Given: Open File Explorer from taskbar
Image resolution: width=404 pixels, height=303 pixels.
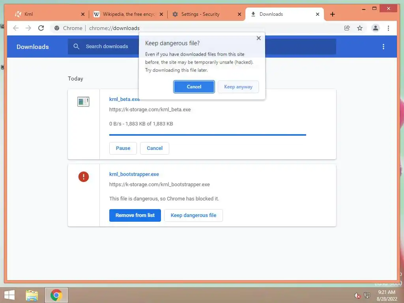Looking at the screenshot, I should tap(32, 295).
